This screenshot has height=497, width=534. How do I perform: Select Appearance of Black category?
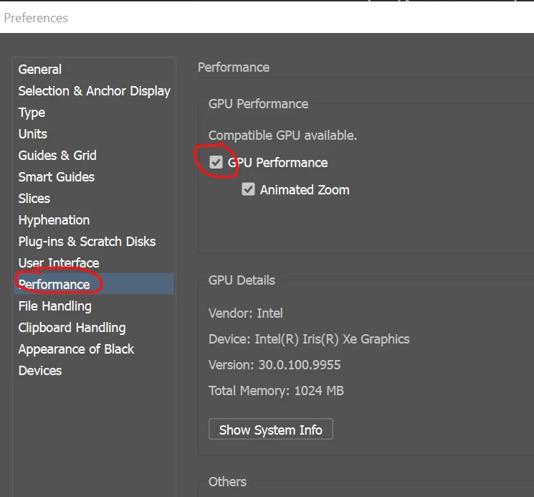[76, 349]
